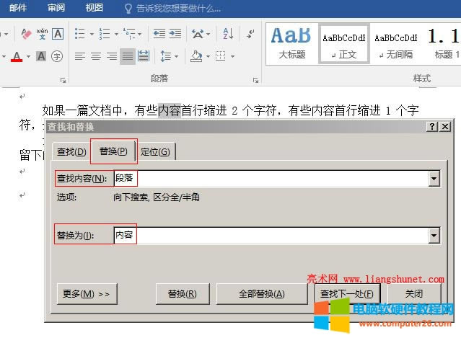Click the 查找内容 input field
This screenshot has height=338, width=461.
point(271,178)
